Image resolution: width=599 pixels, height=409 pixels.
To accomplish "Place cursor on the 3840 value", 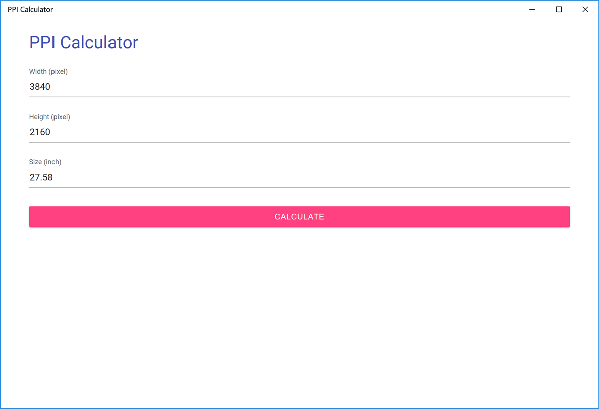I will pyautogui.click(x=40, y=87).
